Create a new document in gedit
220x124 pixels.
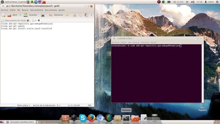pyautogui.click(x=4, y=15)
